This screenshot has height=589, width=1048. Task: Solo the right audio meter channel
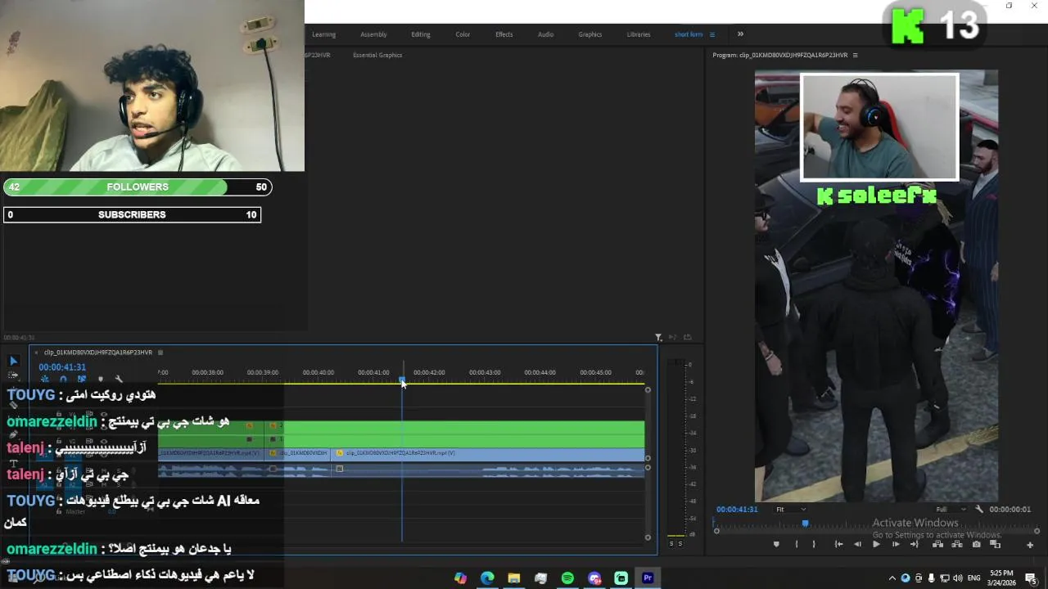coord(680,543)
